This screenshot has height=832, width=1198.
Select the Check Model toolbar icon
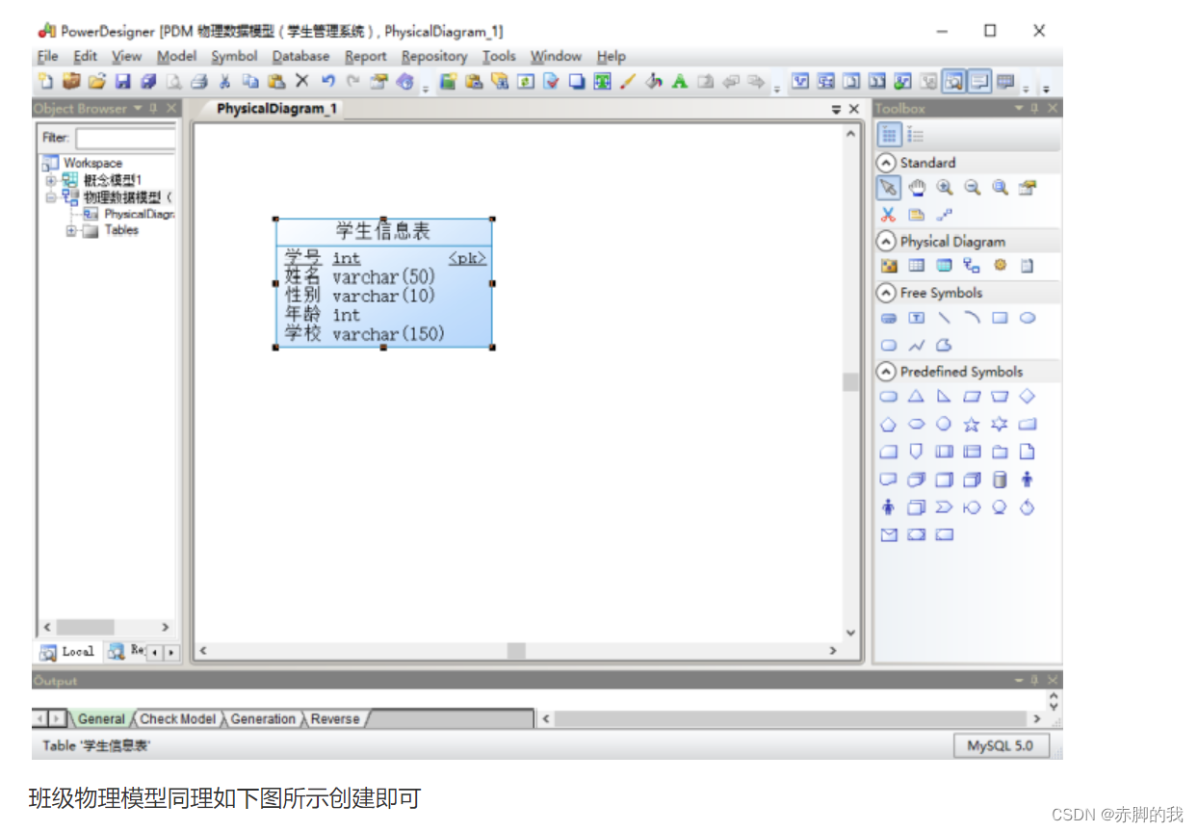[x=552, y=82]
